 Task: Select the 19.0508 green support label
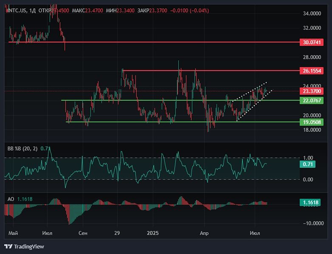pos(312,122)
